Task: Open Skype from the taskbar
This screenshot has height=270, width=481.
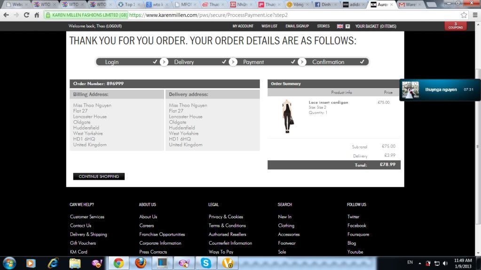Action: (206, 263)
